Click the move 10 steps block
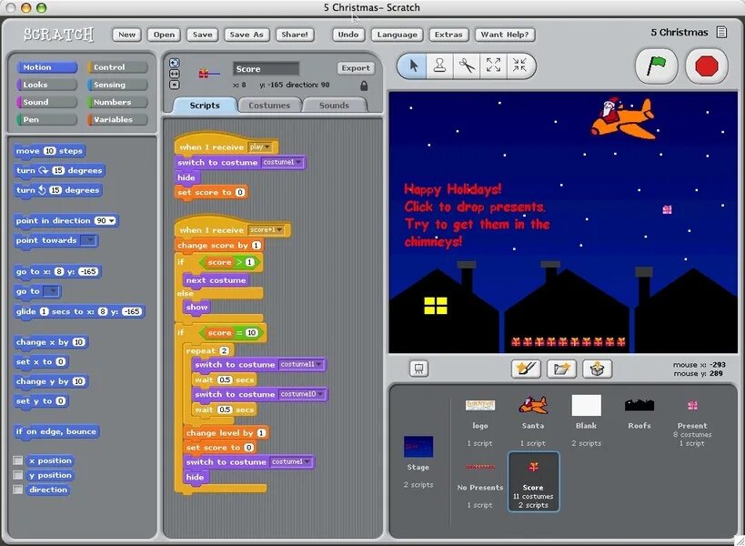The image size is (745, 546). tap(49, 151)
